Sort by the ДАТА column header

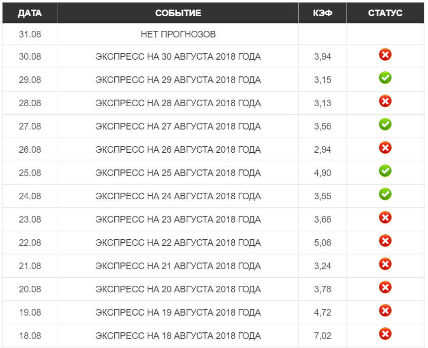30,13
